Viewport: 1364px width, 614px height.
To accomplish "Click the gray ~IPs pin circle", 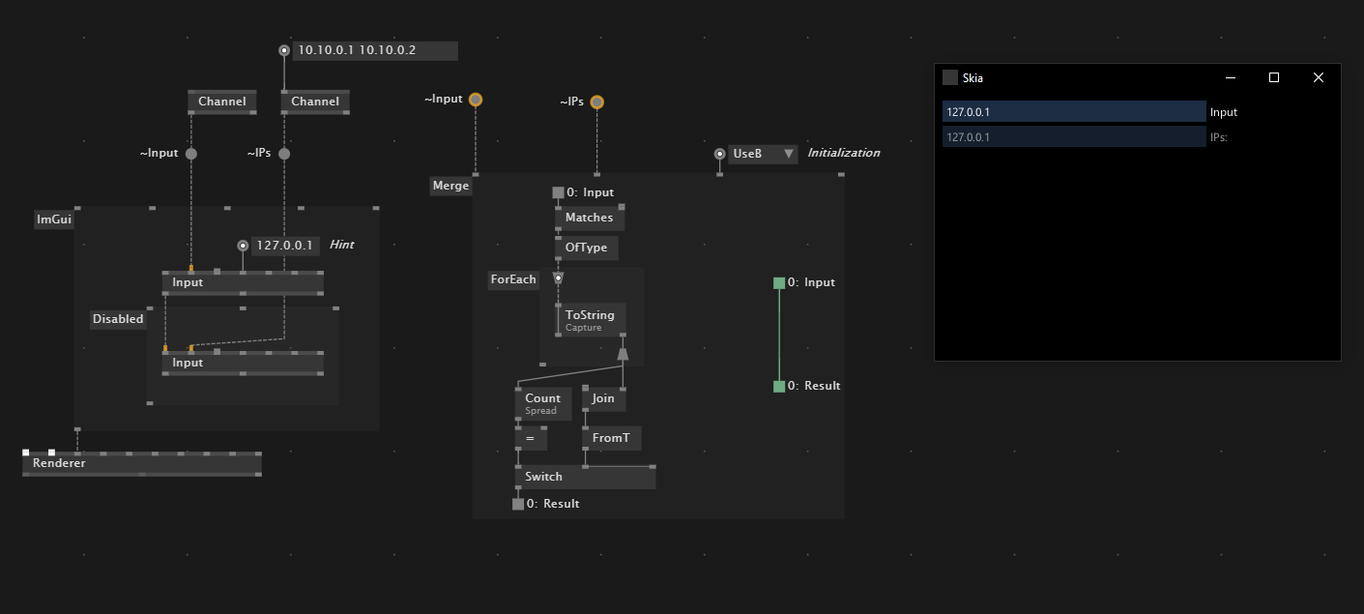I will point(284,154).
